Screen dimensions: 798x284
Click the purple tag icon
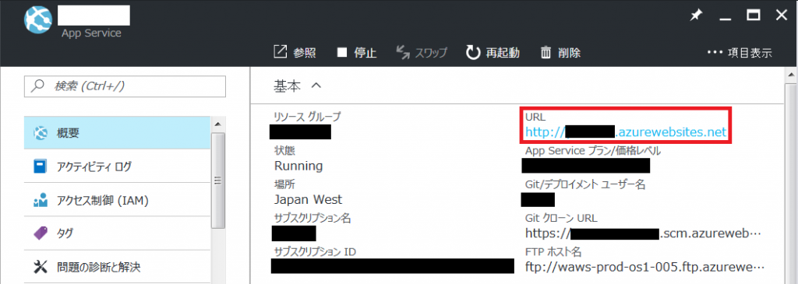tap(40, 233)
